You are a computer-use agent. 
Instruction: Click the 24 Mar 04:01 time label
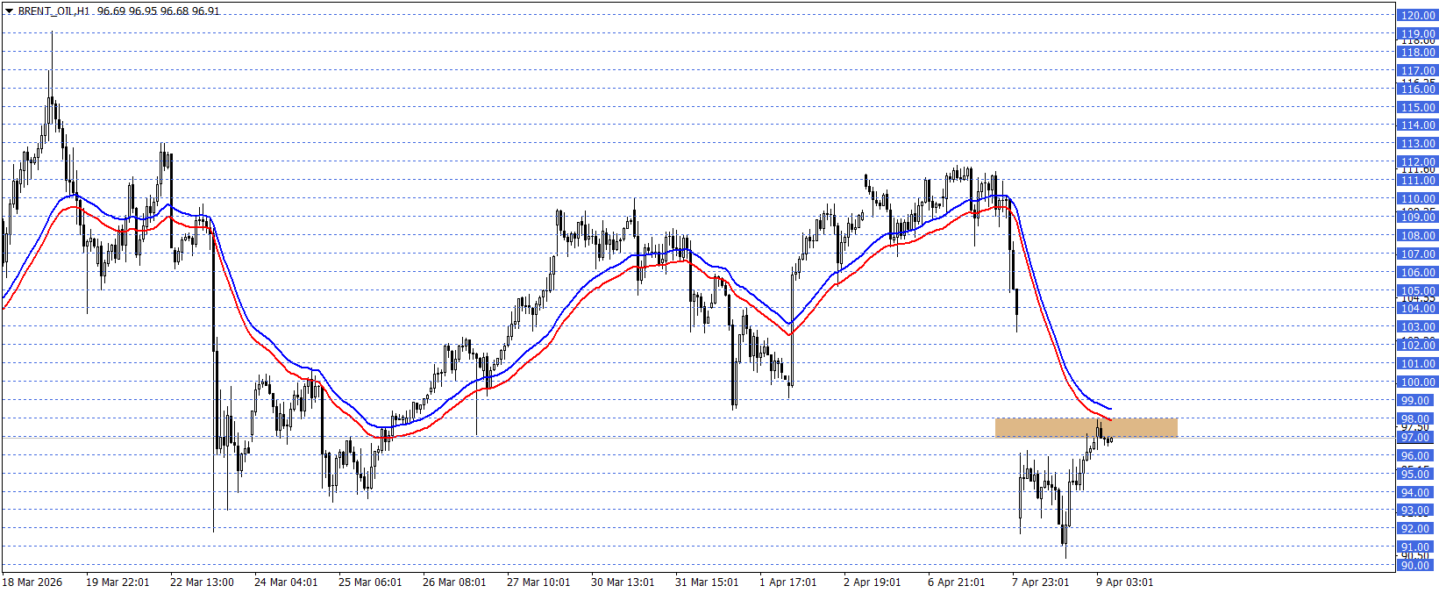(x=286, y=582)
